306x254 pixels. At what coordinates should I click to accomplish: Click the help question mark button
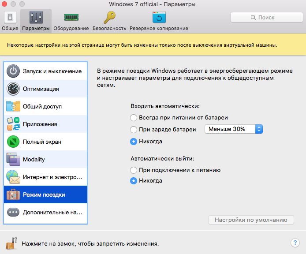point(295,243)
